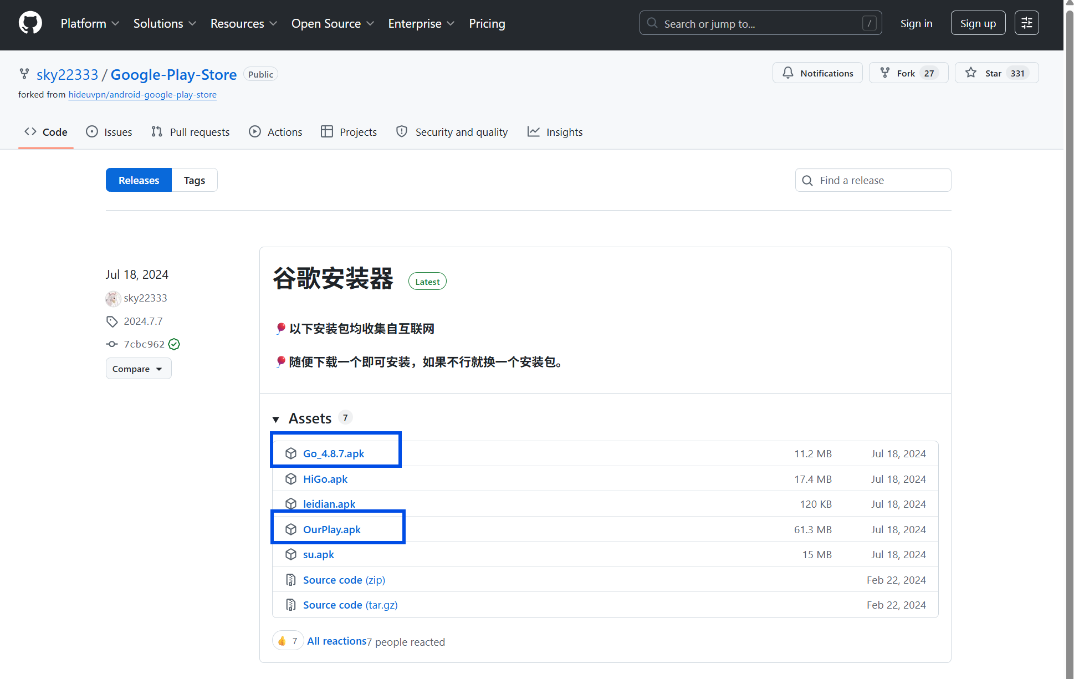Click the Sign in link

(916, 23)
